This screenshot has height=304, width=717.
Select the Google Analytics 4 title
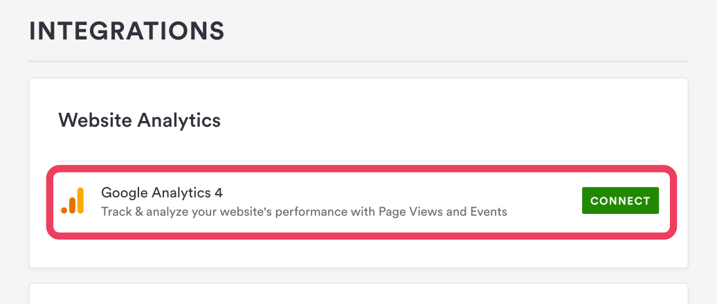(162, 193)
